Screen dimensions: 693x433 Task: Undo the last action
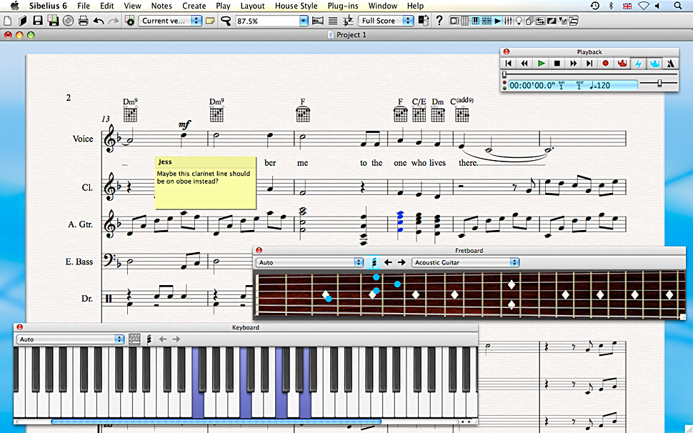tap(99, 21)
